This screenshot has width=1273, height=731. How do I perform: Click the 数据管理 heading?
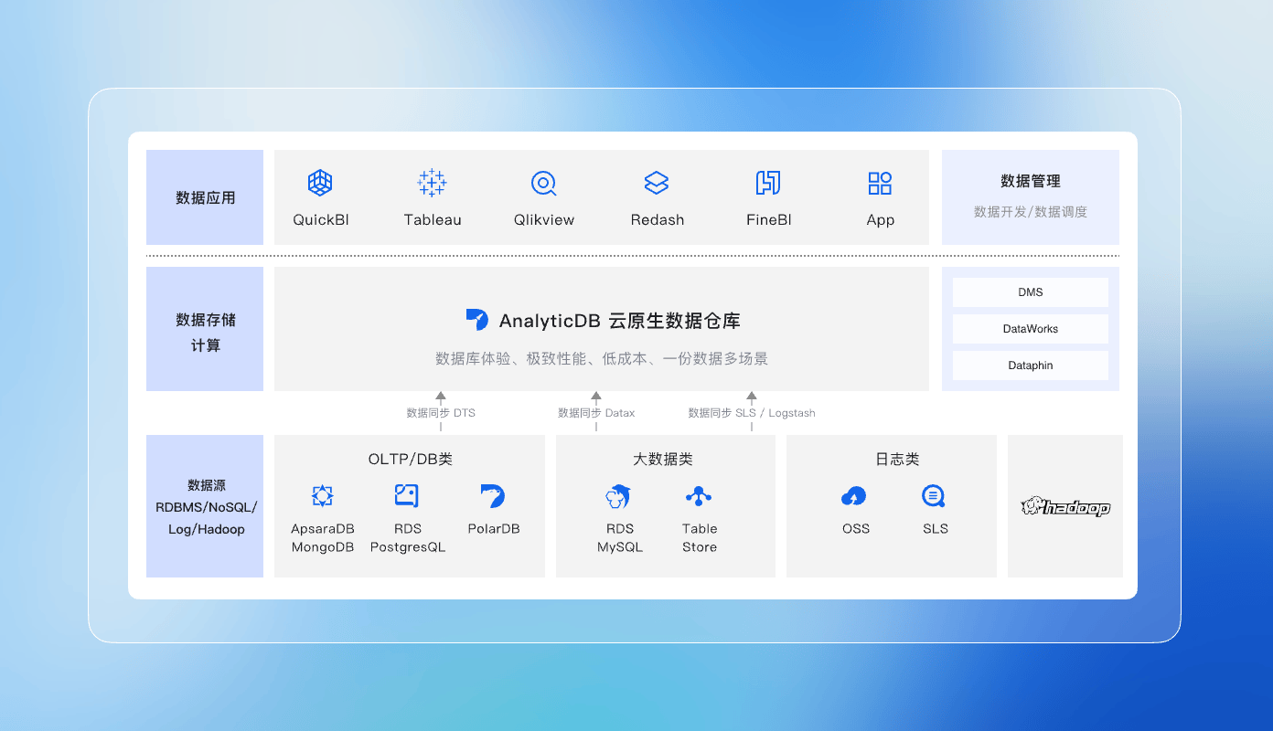[x=1031, y=181]
